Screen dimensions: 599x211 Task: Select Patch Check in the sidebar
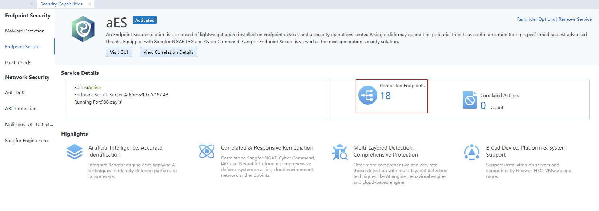coord(18,63)
